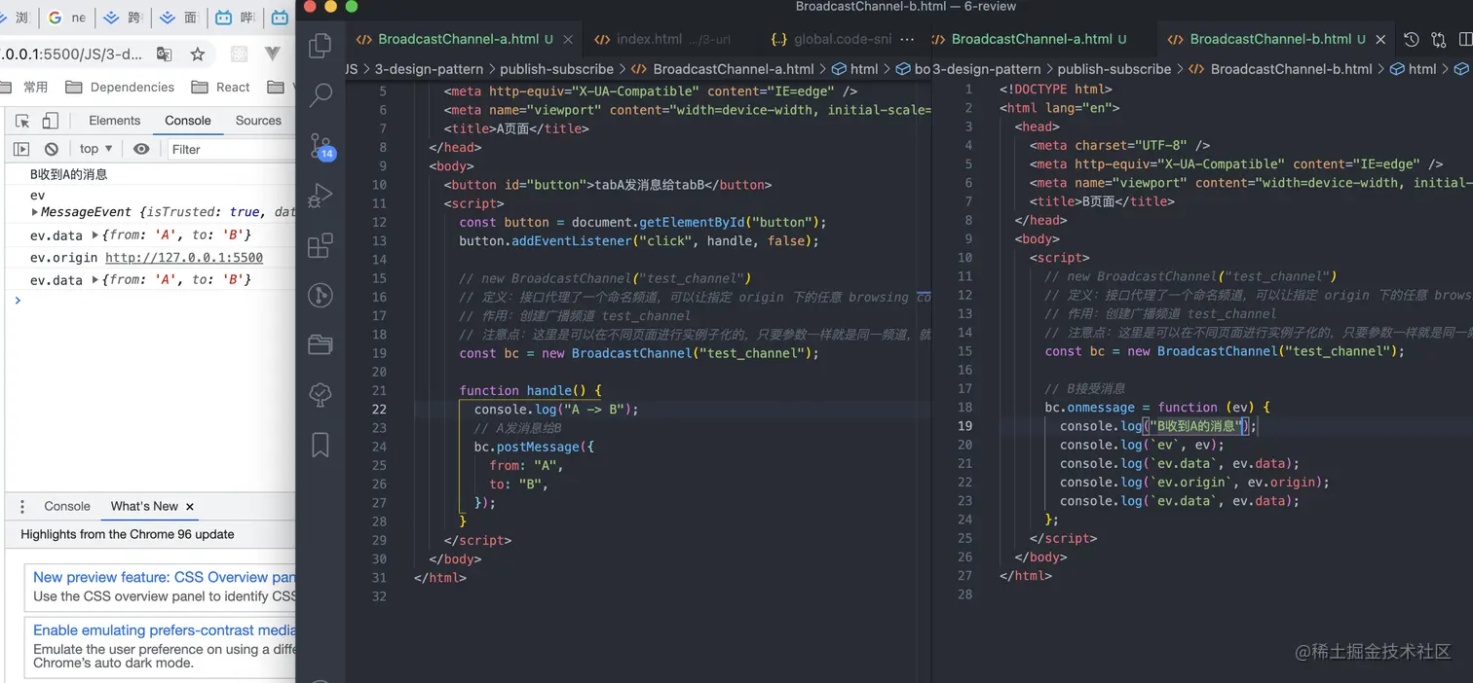
Task: Click the open changes compare icon
Action: 1439,40
